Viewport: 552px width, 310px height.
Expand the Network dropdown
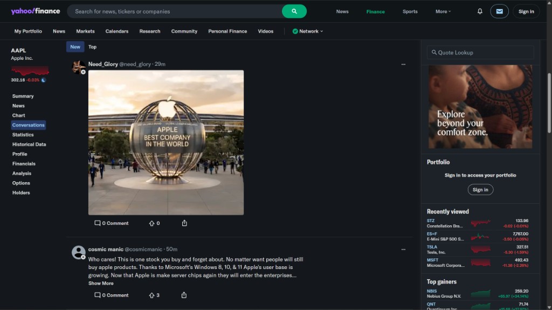coord(308,31)
